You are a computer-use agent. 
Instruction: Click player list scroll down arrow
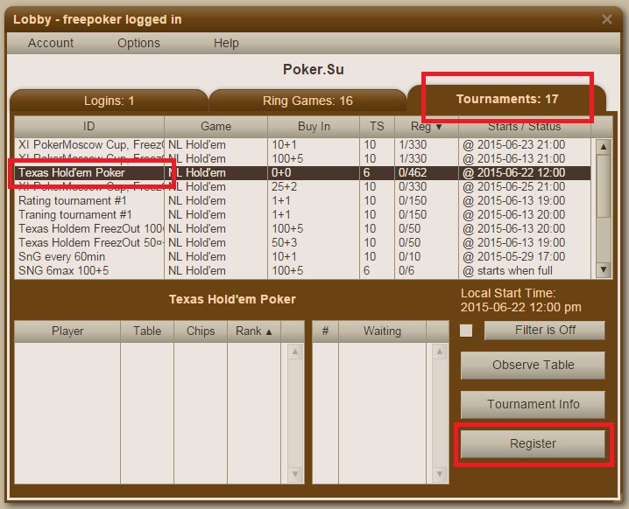pyautogui.click(x=295, y=474)
